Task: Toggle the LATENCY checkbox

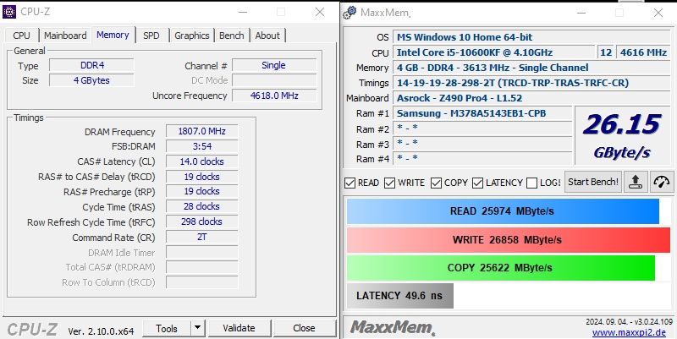Action: click(477, 183)
